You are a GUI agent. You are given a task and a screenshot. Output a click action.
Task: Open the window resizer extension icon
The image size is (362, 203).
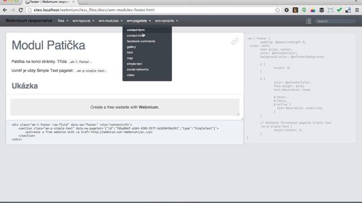330,10
